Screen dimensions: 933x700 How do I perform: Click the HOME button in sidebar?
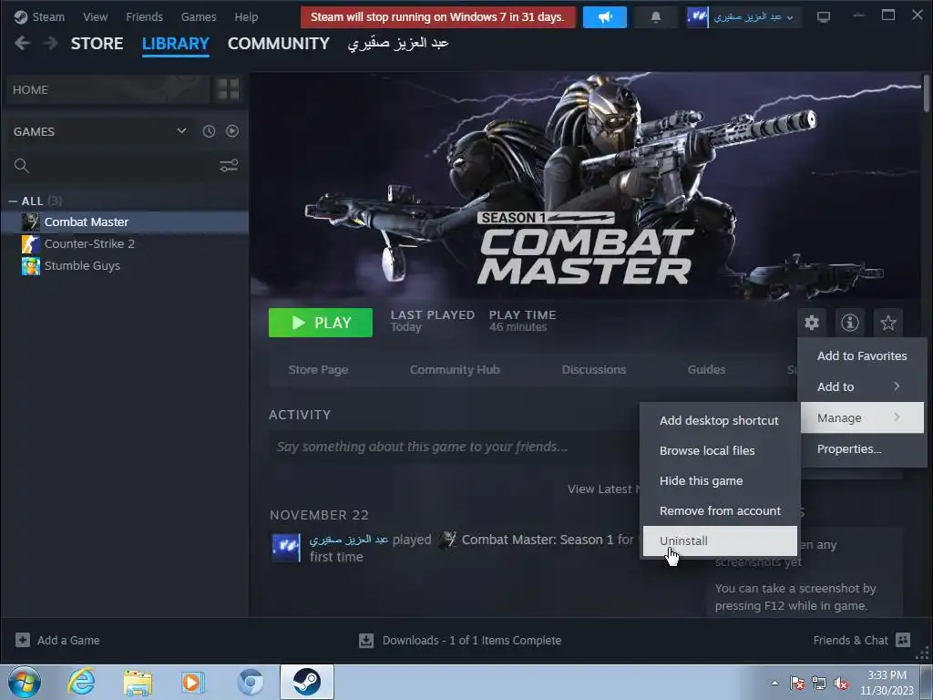point(108,90)
